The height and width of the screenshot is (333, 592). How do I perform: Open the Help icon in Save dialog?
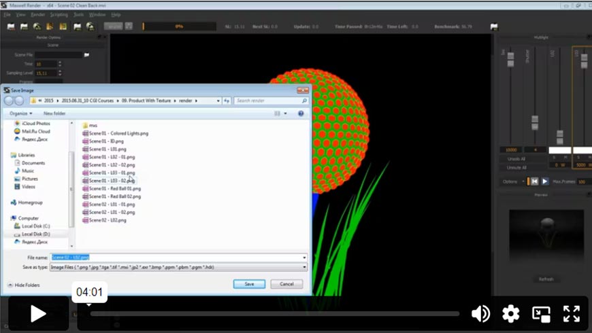tap(301, 113)
